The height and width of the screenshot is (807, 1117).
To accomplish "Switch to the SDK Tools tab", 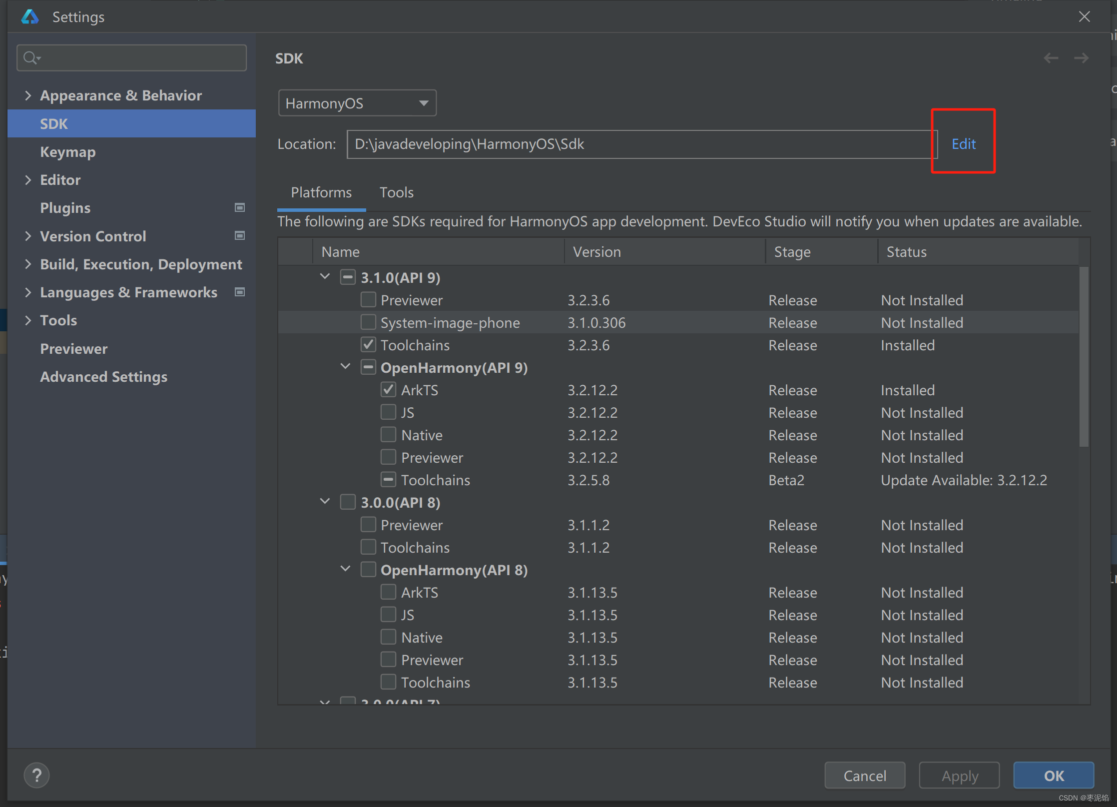I will coord(396,192).
